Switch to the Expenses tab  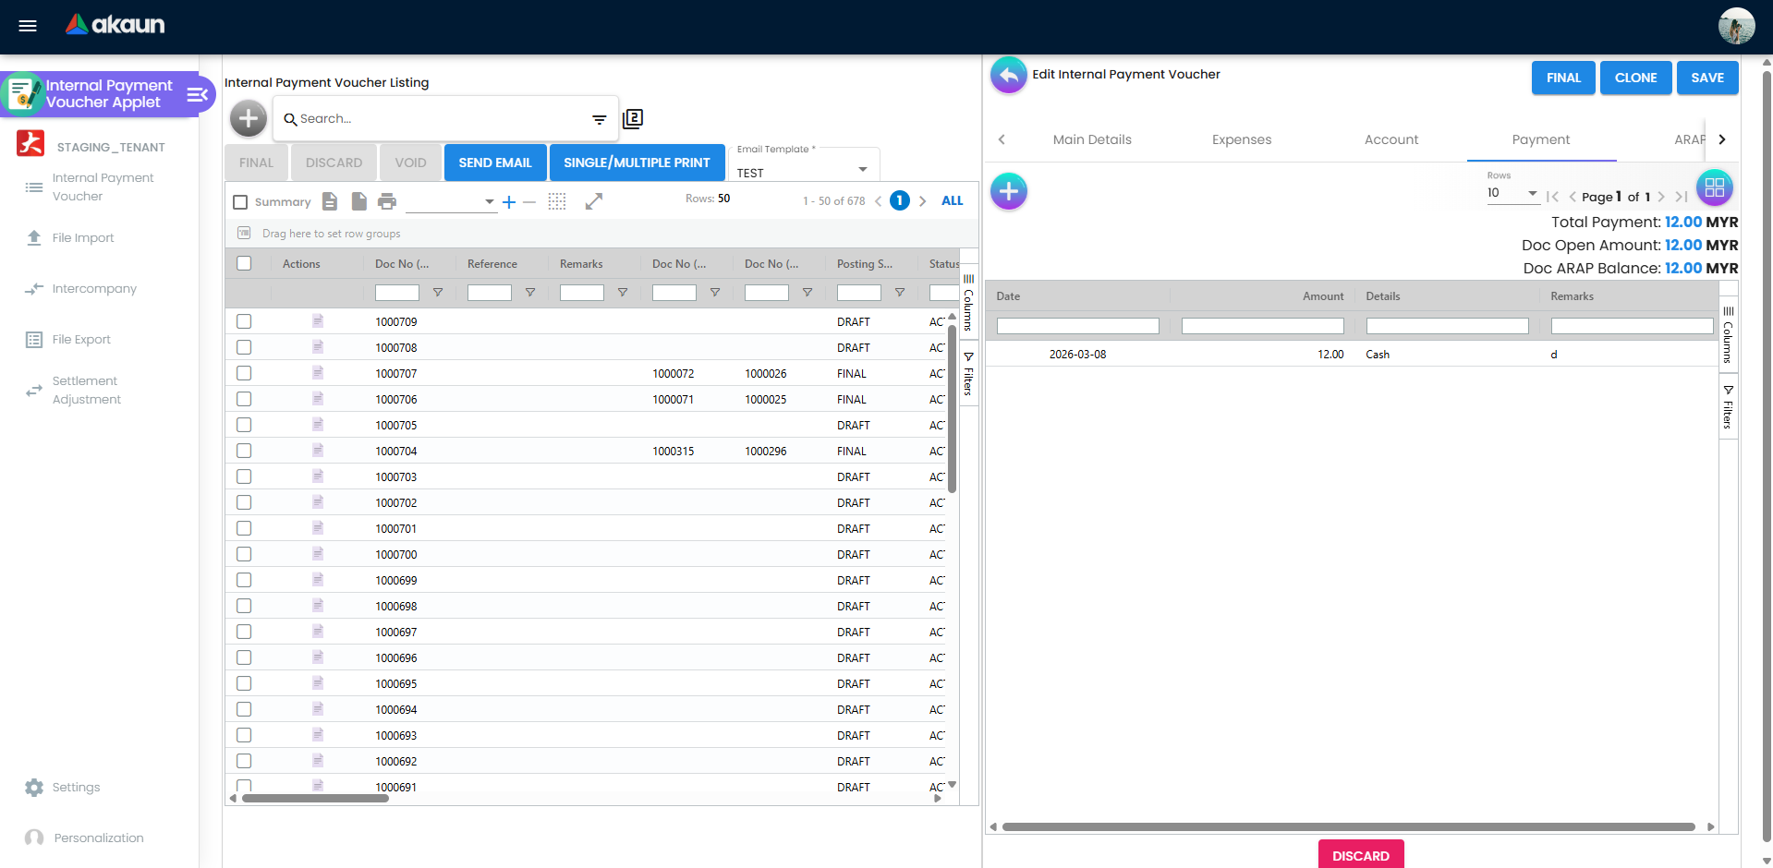pyautogui.click(x=1241, y=139)
